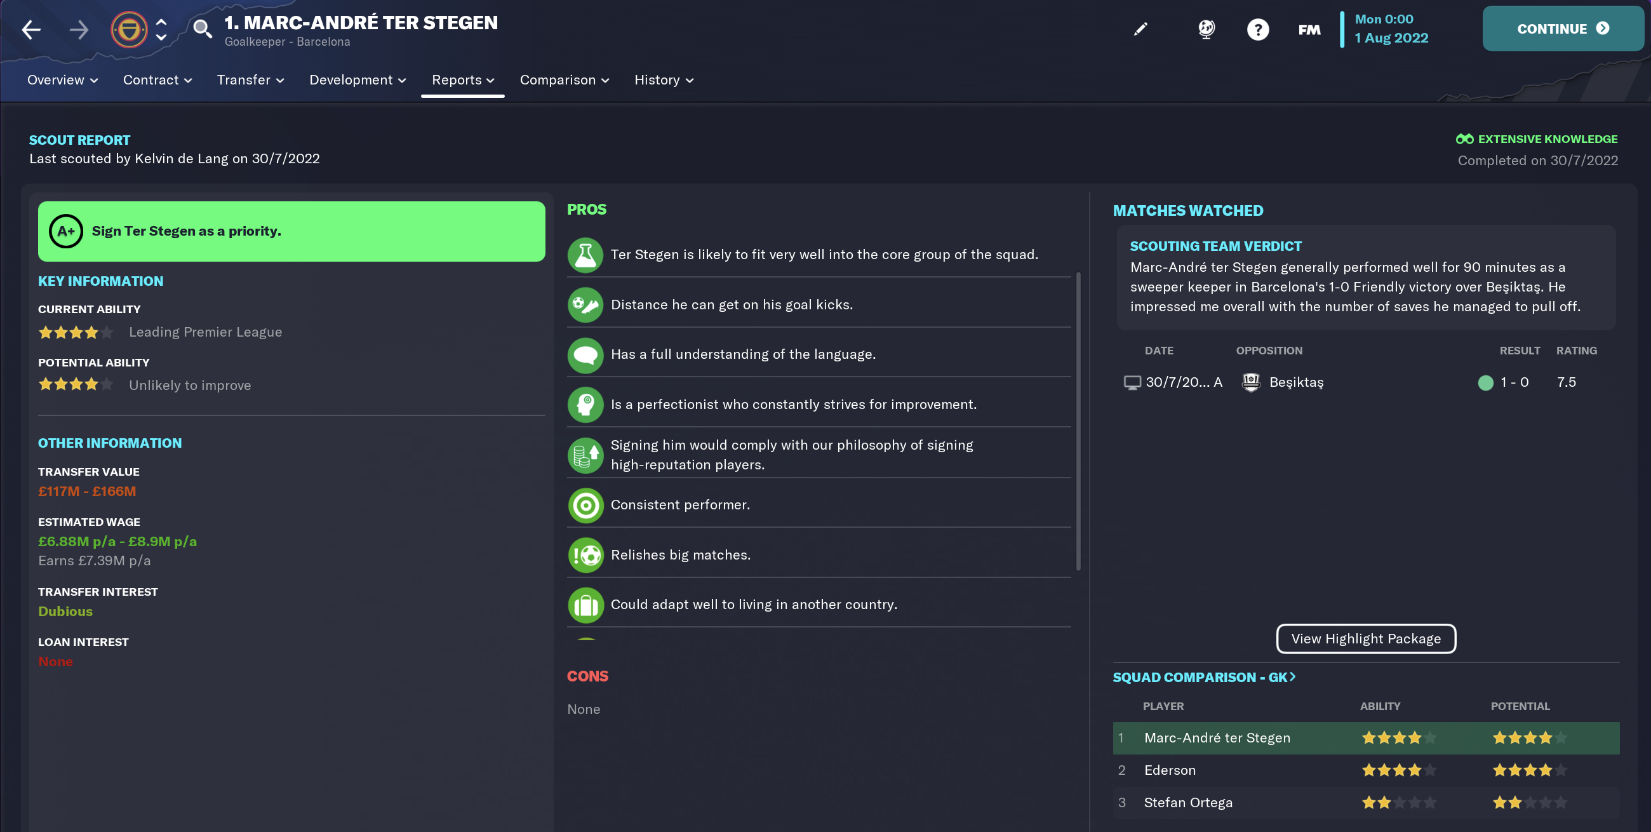Click the pencil edit icon
The height and width of the screenshot is (832, 1651).
pyautogui.click(x=1140, y=29)
